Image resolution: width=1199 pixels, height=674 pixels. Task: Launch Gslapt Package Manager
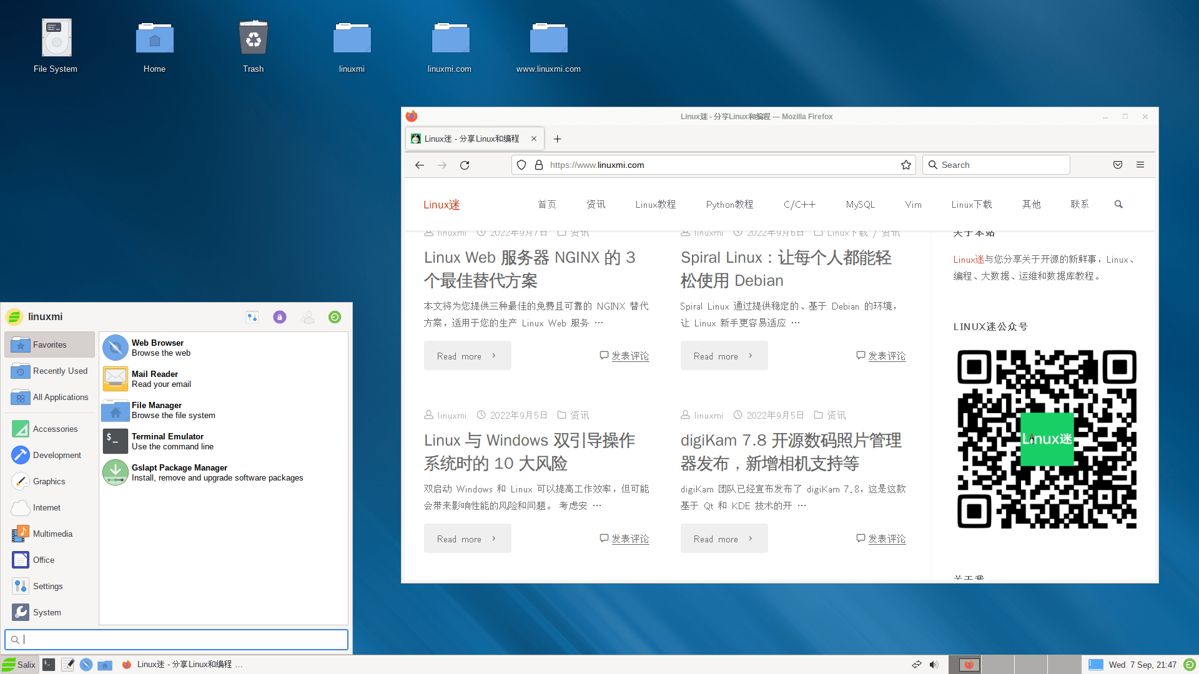point(180,472)
